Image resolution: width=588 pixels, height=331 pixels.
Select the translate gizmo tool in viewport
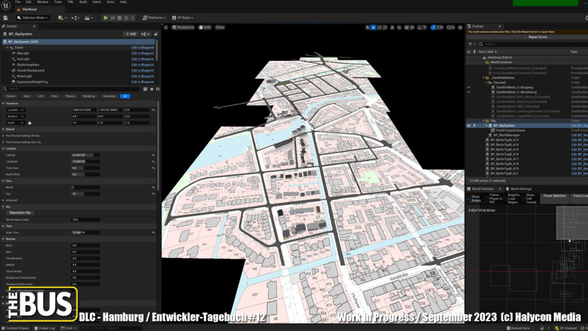pos(373,27)
